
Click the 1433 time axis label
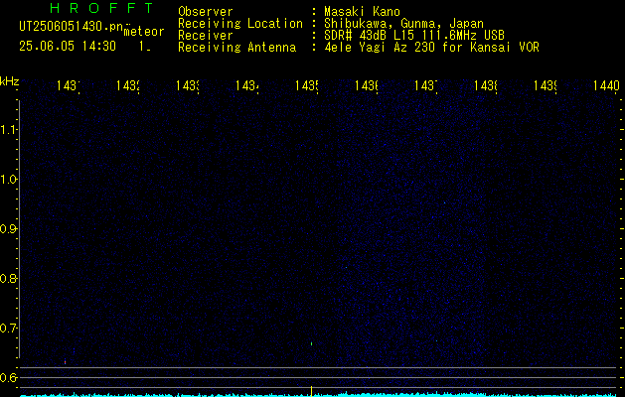188,86
